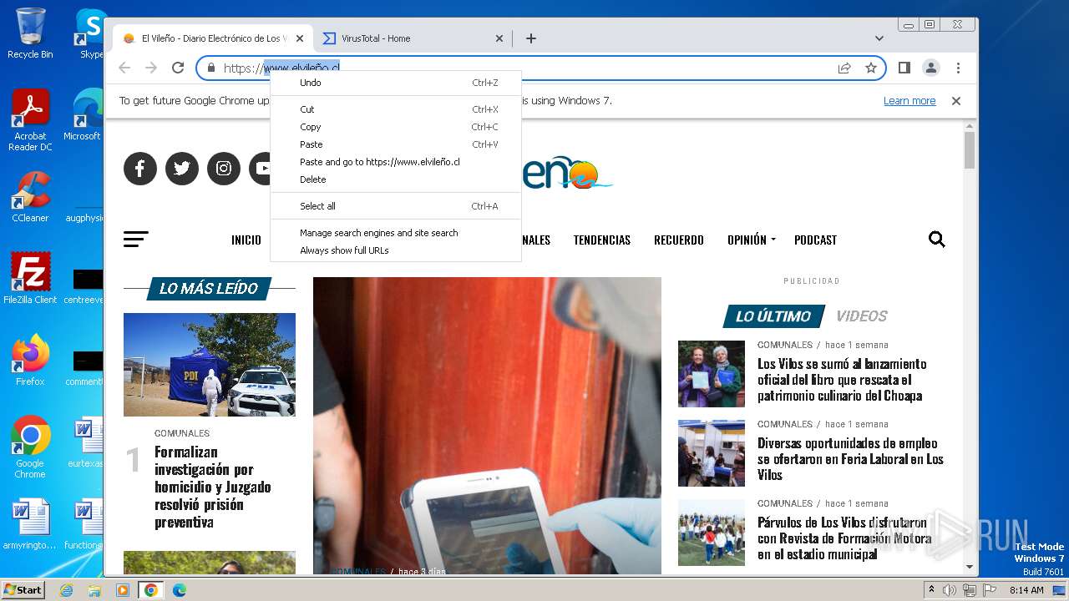The image size is (1069, 601).
Task: Open article about libro patrimonio culinario del Choapa
Action: tap(842, 380)
